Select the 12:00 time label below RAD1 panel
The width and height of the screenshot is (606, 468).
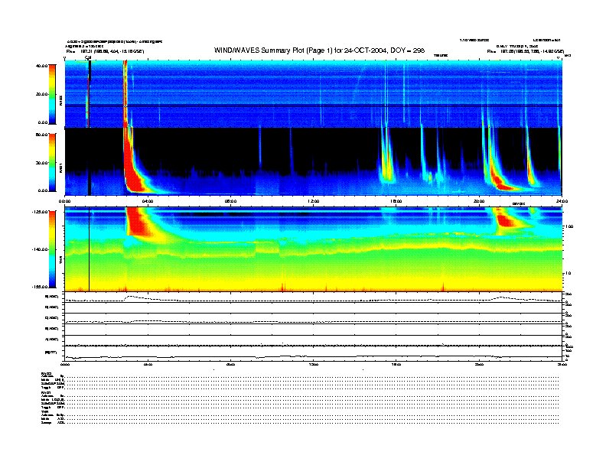coord(313,201)
